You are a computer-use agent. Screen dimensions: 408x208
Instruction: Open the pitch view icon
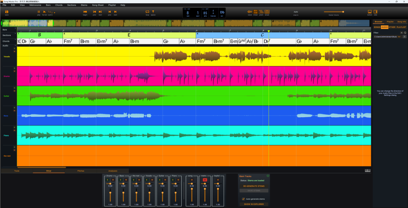(261, 12)
